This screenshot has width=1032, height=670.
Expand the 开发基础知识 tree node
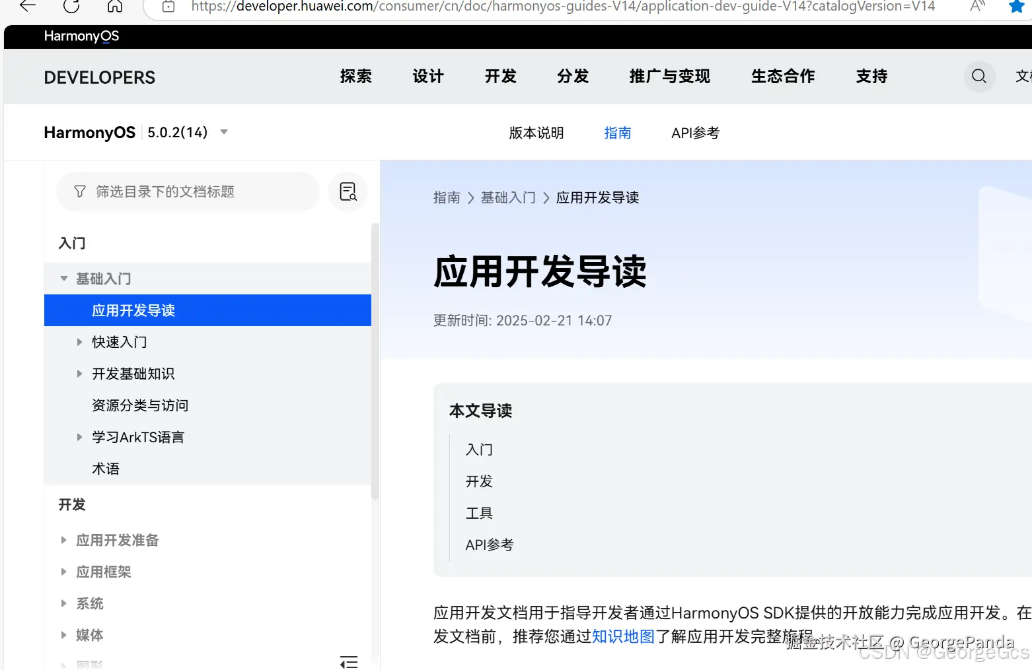click(79, 374)
